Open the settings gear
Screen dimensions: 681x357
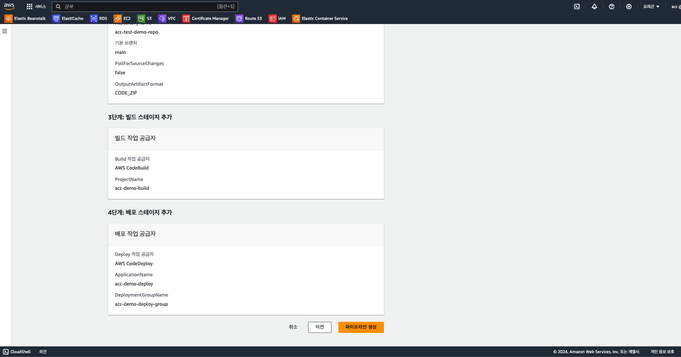pos(629,7)
